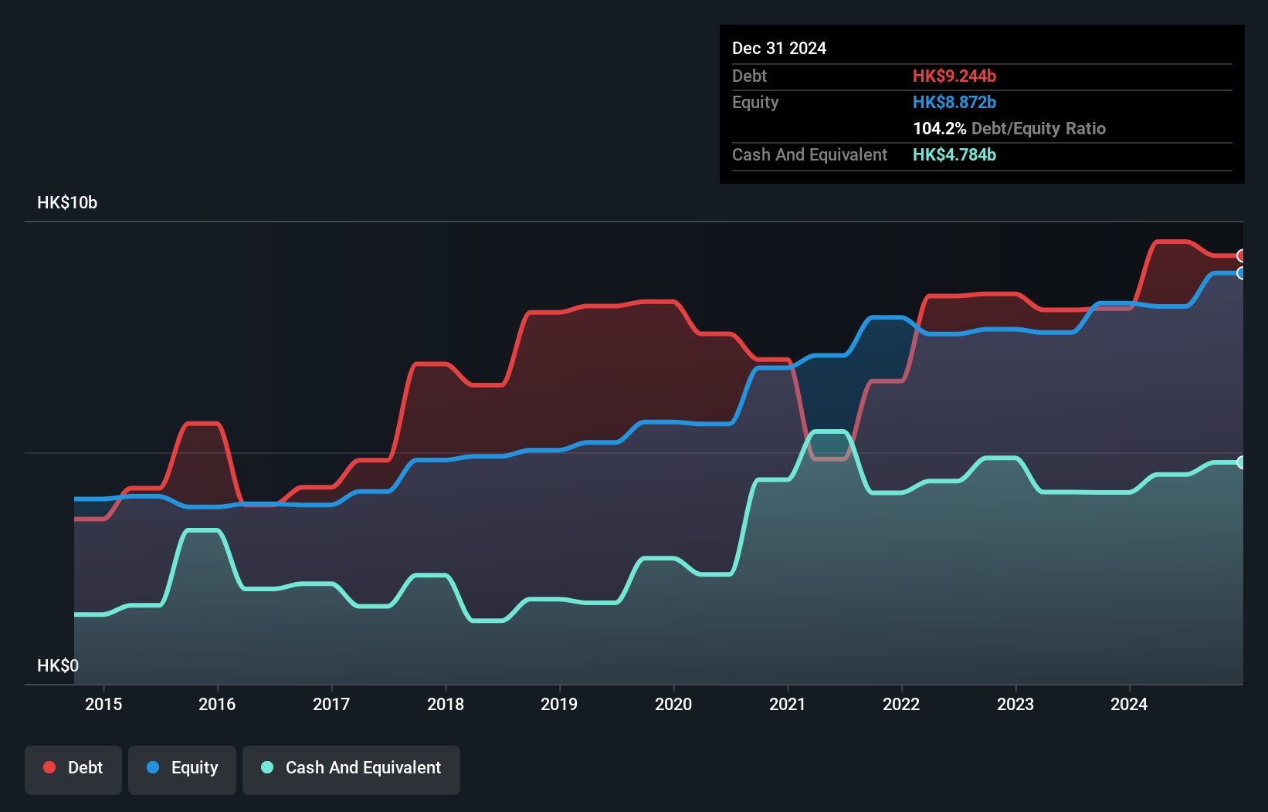This screenshot has width=1268, height=812.
Task: Toggle the Cash And Equivalent legend button
Action: (x=351, y=770)
